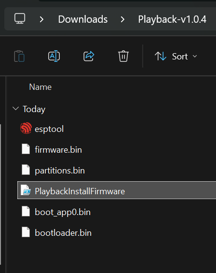Click the bootloader.bin file icon
Image resolution: width=216 pixels, height=273 pixels.
coord(26,232)
